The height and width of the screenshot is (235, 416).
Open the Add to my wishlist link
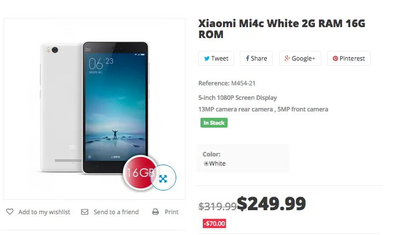44,212
